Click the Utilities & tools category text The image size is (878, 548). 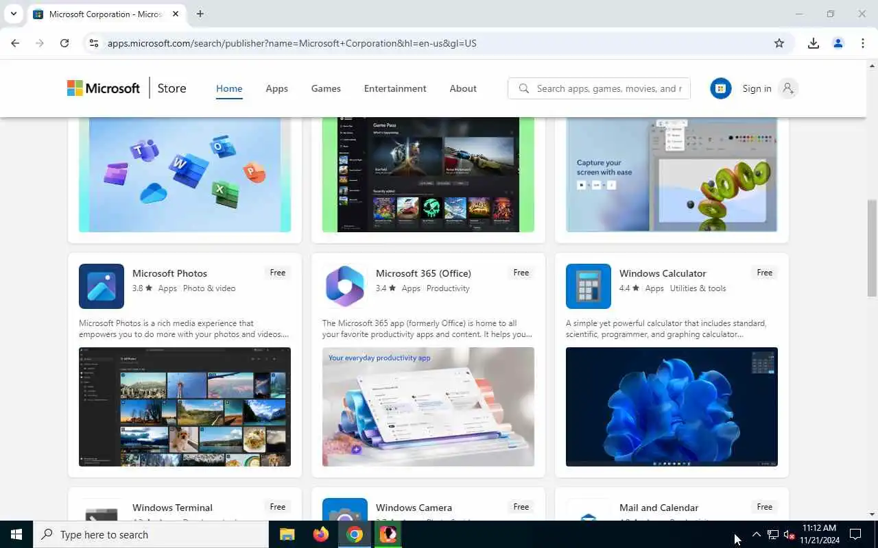[x=698, y=288]
